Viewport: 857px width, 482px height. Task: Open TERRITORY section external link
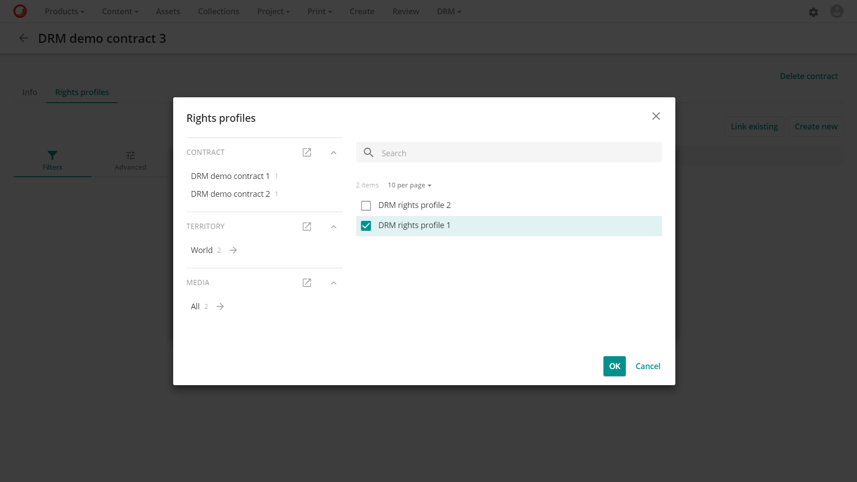(x=307, y=226)
